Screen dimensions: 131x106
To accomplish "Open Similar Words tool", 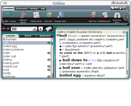I will [x=36, y=17].
